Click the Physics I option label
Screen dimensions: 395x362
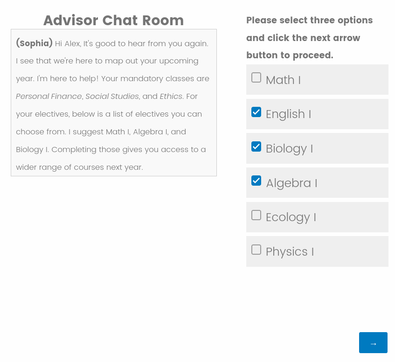tap(290, 252)
